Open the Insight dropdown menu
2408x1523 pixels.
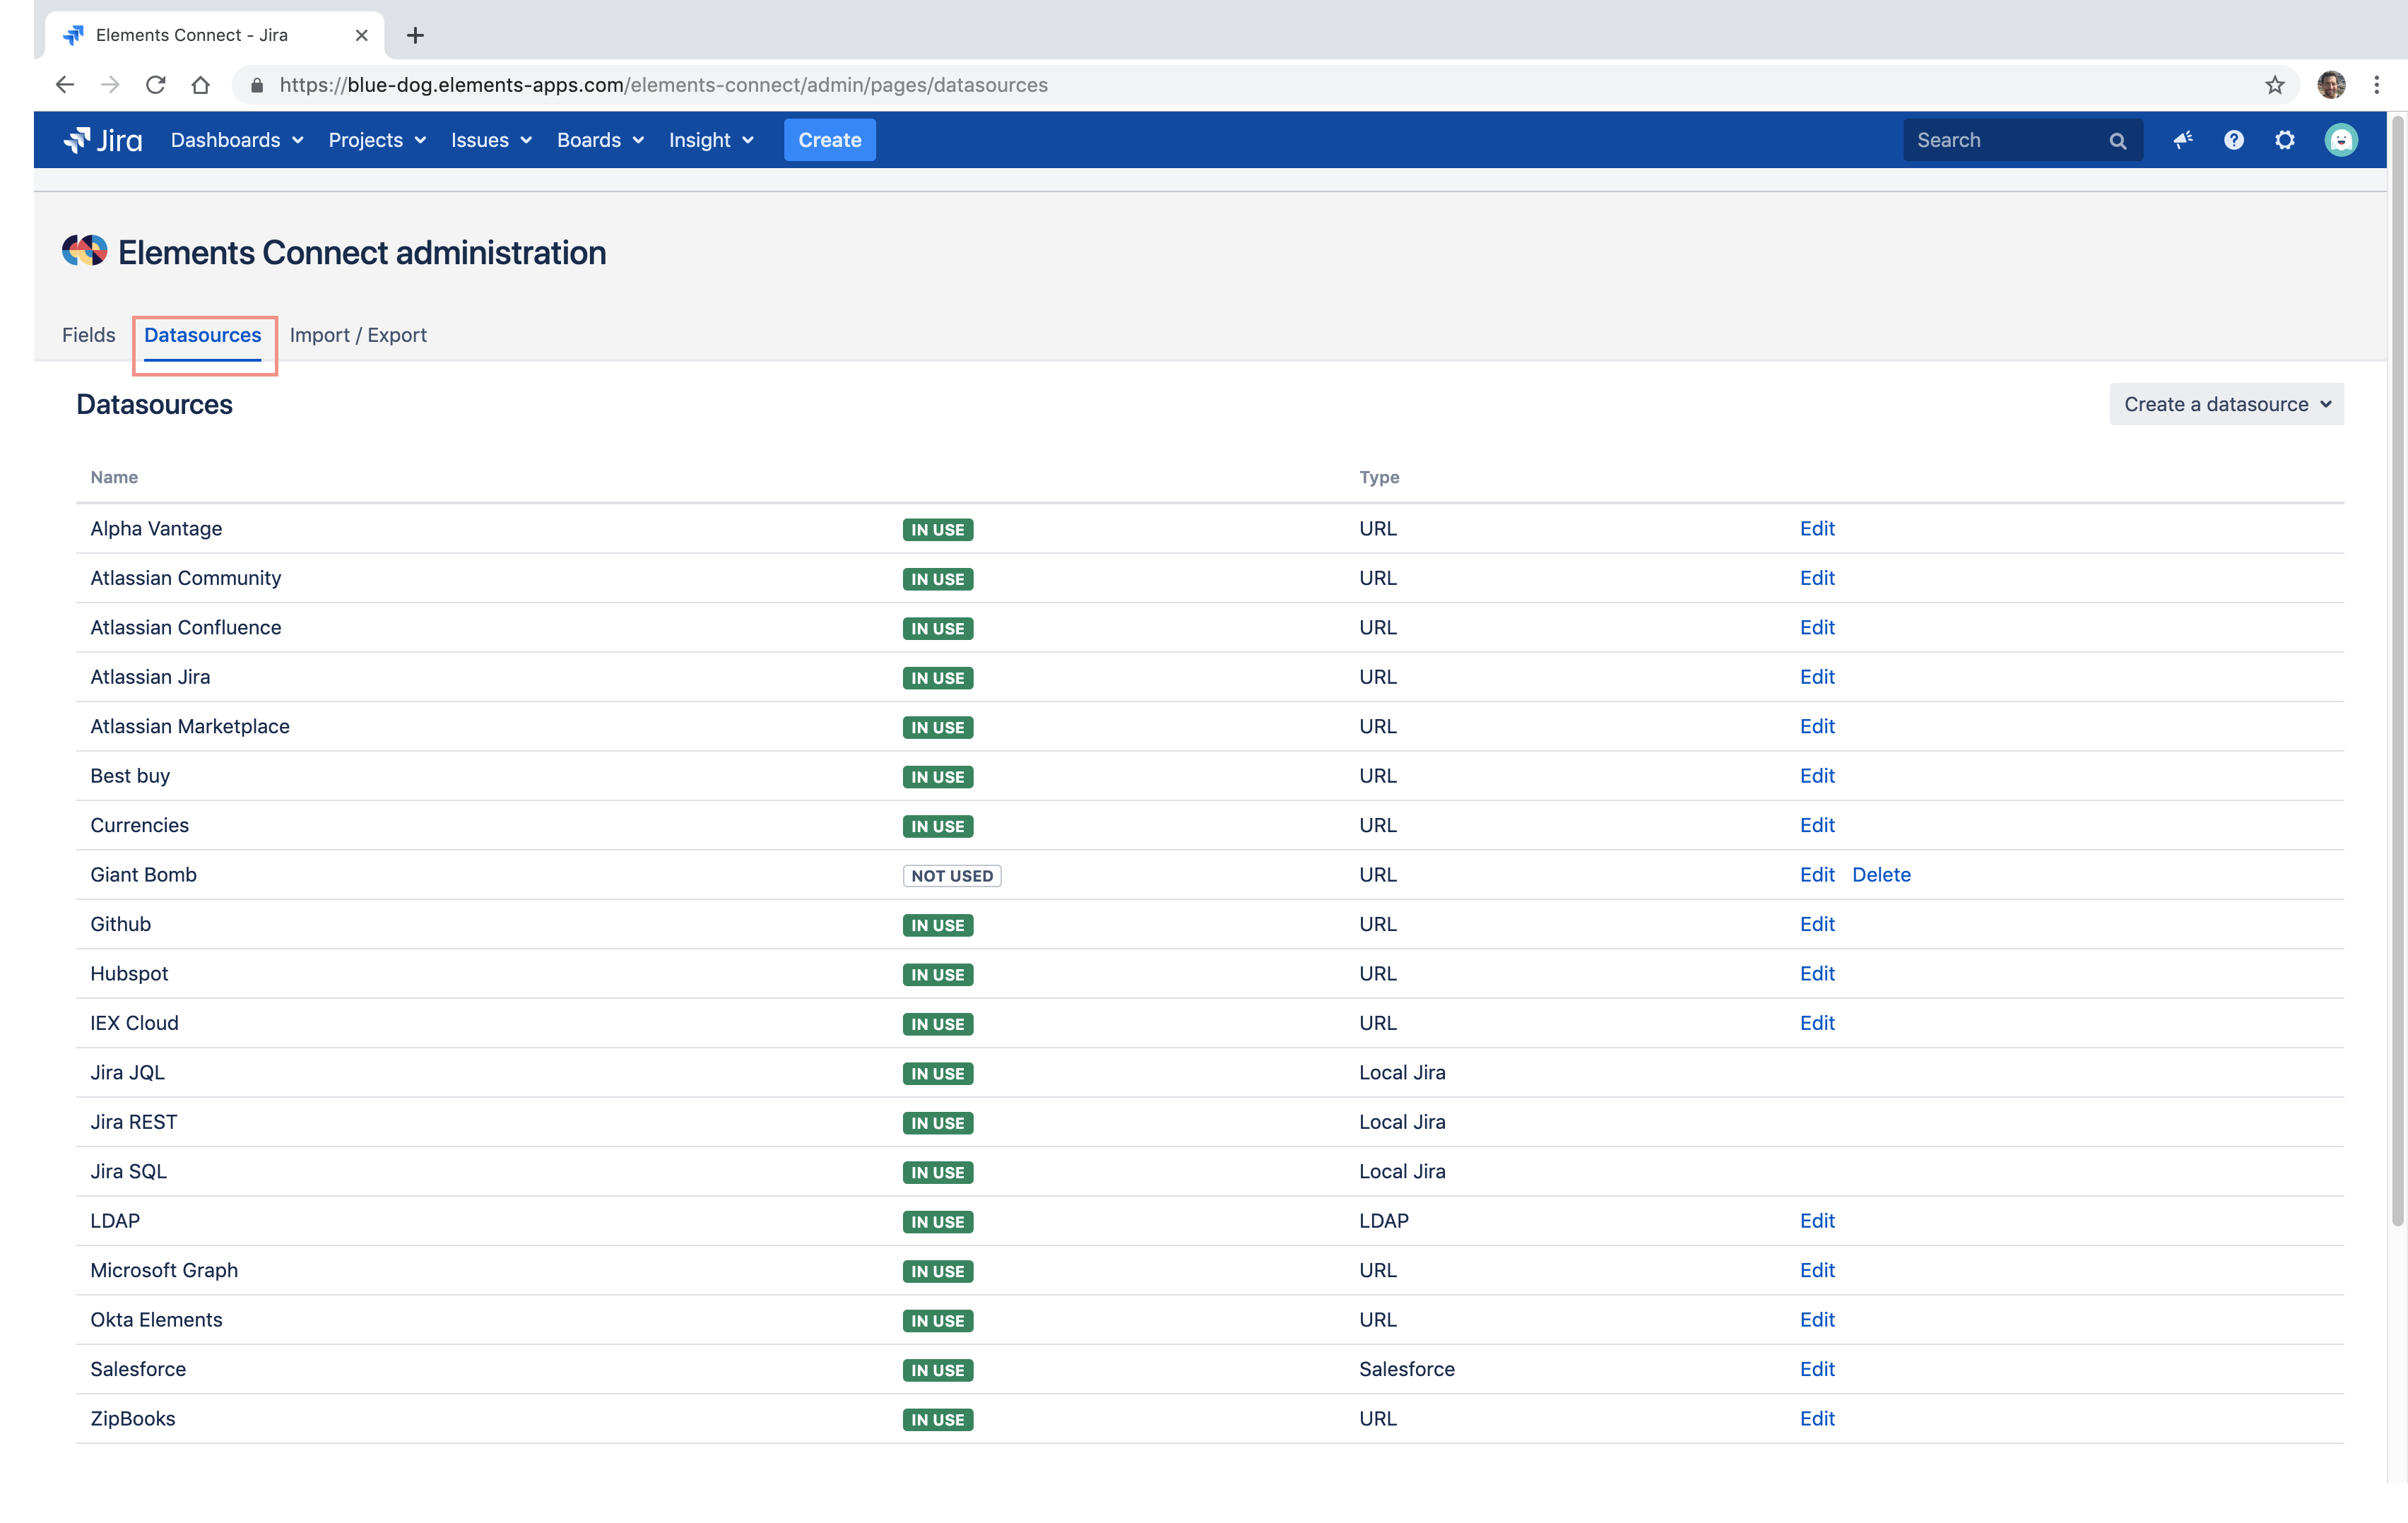click(x=711, y=140)
